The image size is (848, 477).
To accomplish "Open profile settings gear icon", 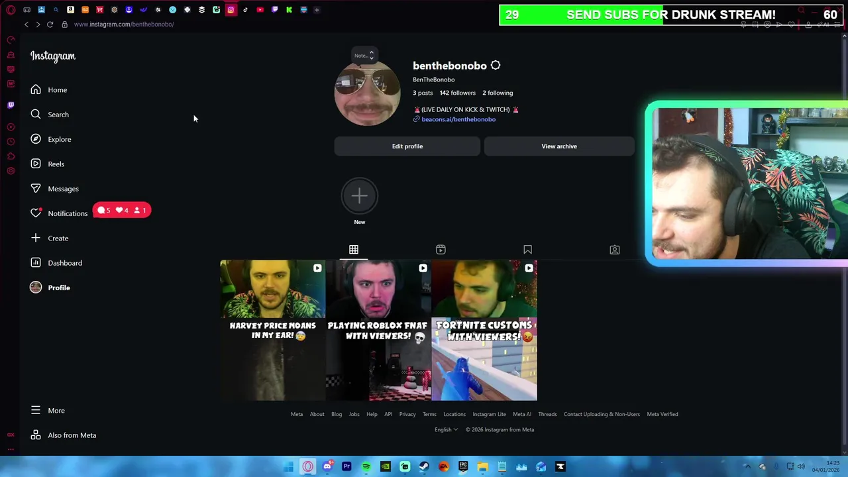I will (496, 66).
